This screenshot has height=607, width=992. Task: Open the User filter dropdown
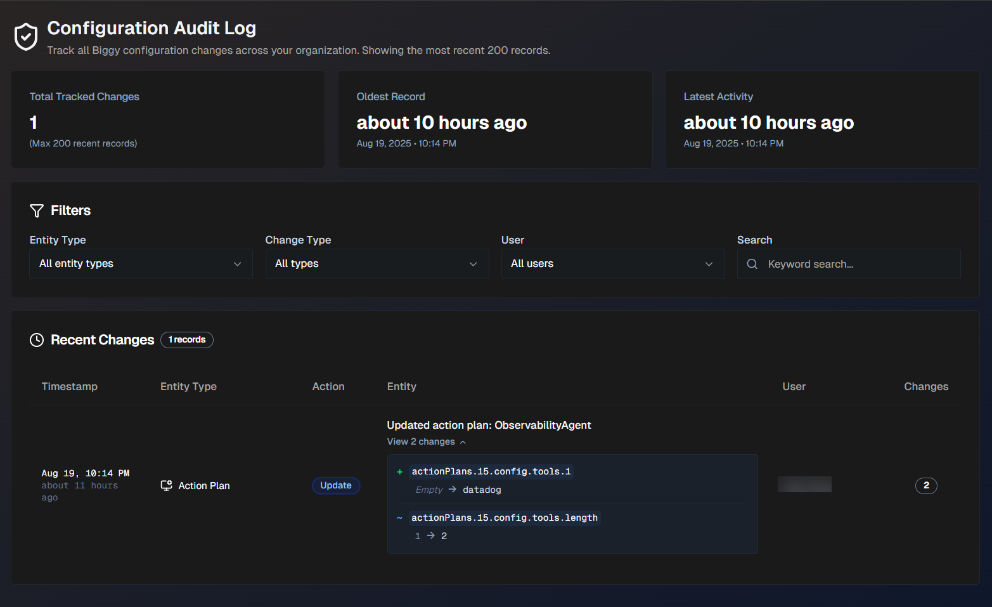(x=613, y=264)
